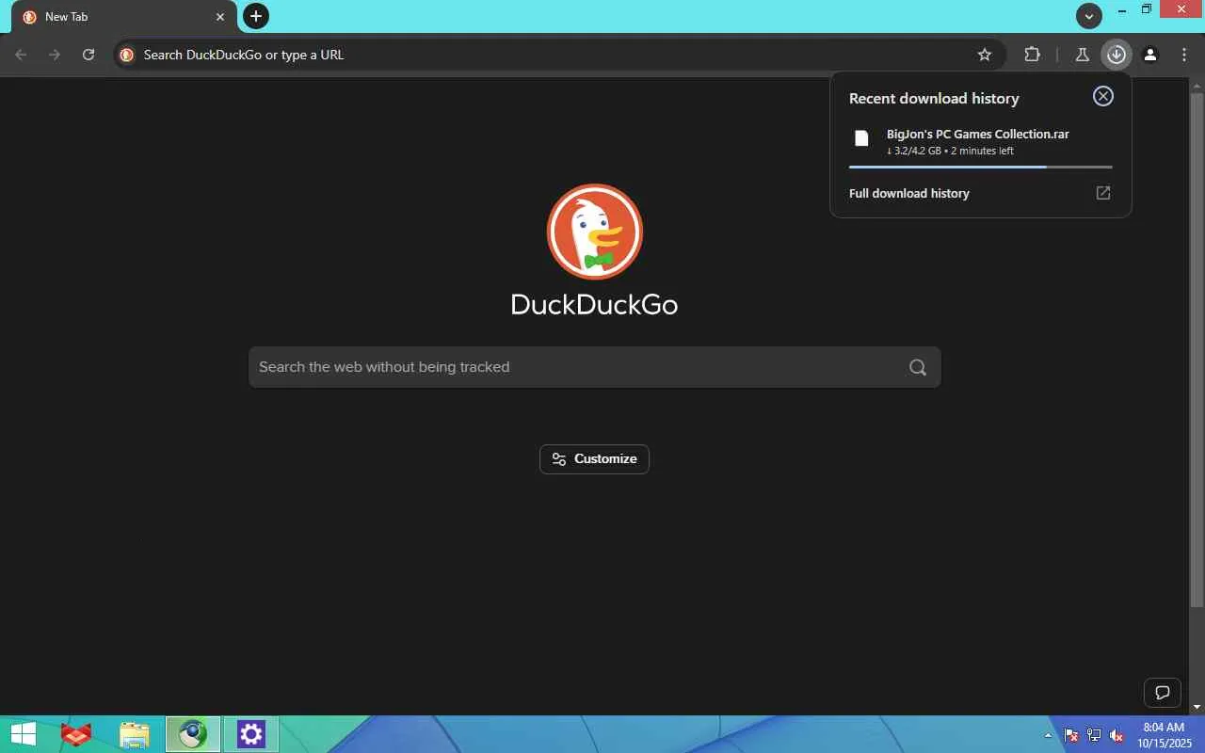Open Full download history

pos(980,193)
